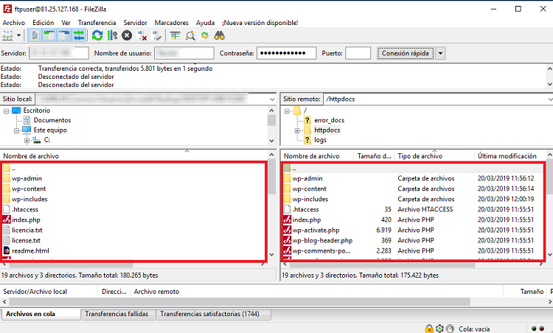The height and width of the screenshot is (333, 553).
Task: Select error_docs folder in remote tree
Action: (329, 120)
